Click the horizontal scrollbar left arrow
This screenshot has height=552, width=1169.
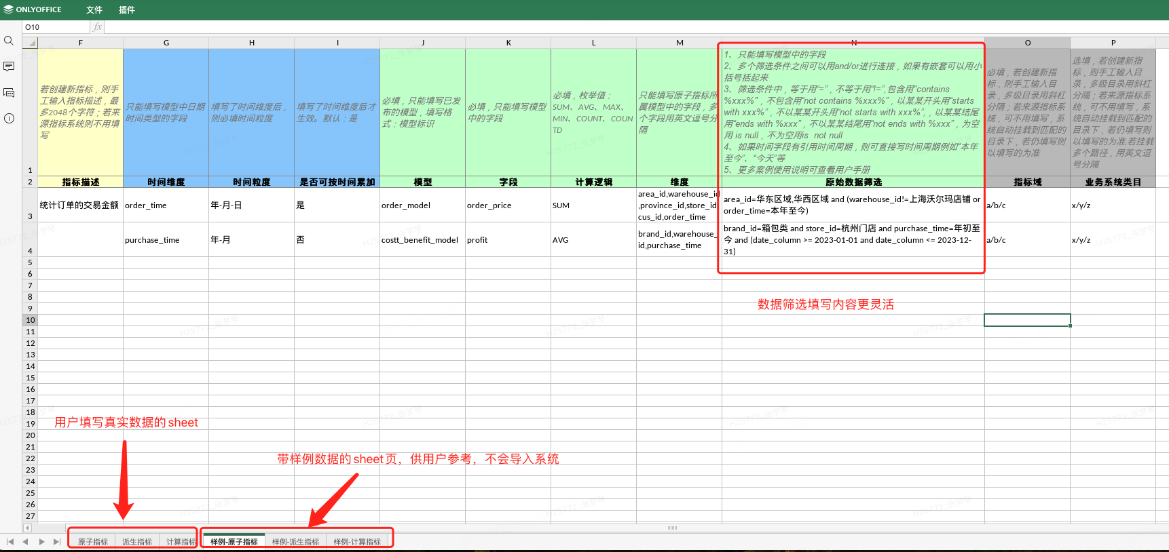tap(28, 528)
